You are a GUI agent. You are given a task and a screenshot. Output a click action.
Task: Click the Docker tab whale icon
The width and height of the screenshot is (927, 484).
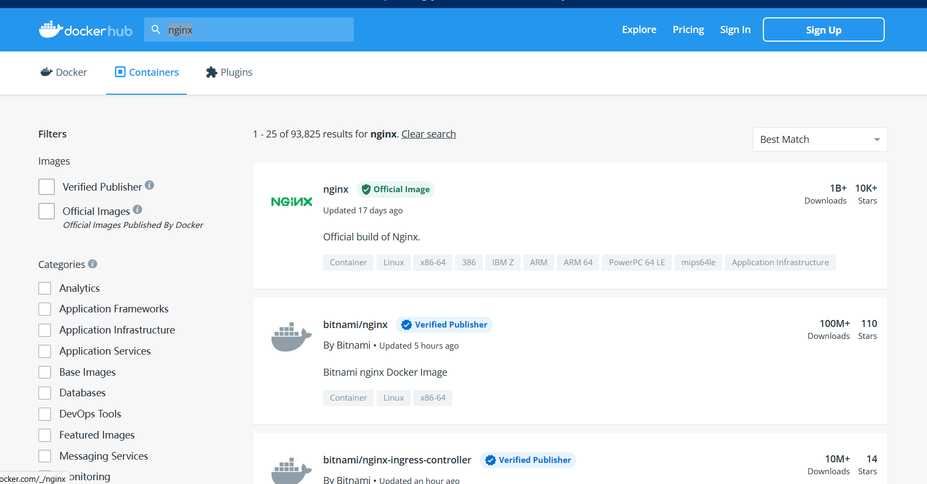pyautogui.click(x=47, y=72)
